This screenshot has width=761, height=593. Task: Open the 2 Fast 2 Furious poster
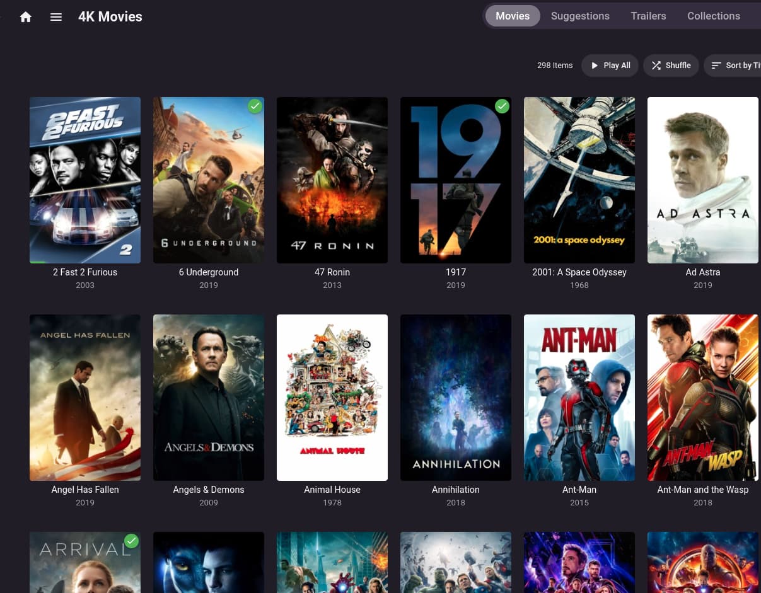(x=85, y=180)
